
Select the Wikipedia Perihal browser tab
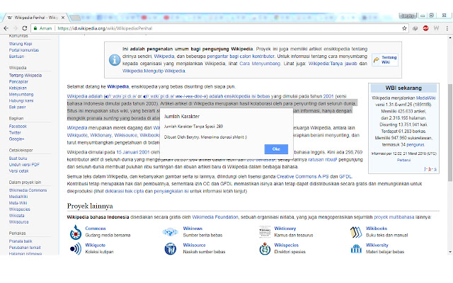35,18
